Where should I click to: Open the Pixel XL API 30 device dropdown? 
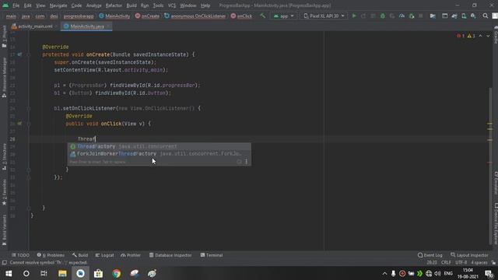coord(324,16)
